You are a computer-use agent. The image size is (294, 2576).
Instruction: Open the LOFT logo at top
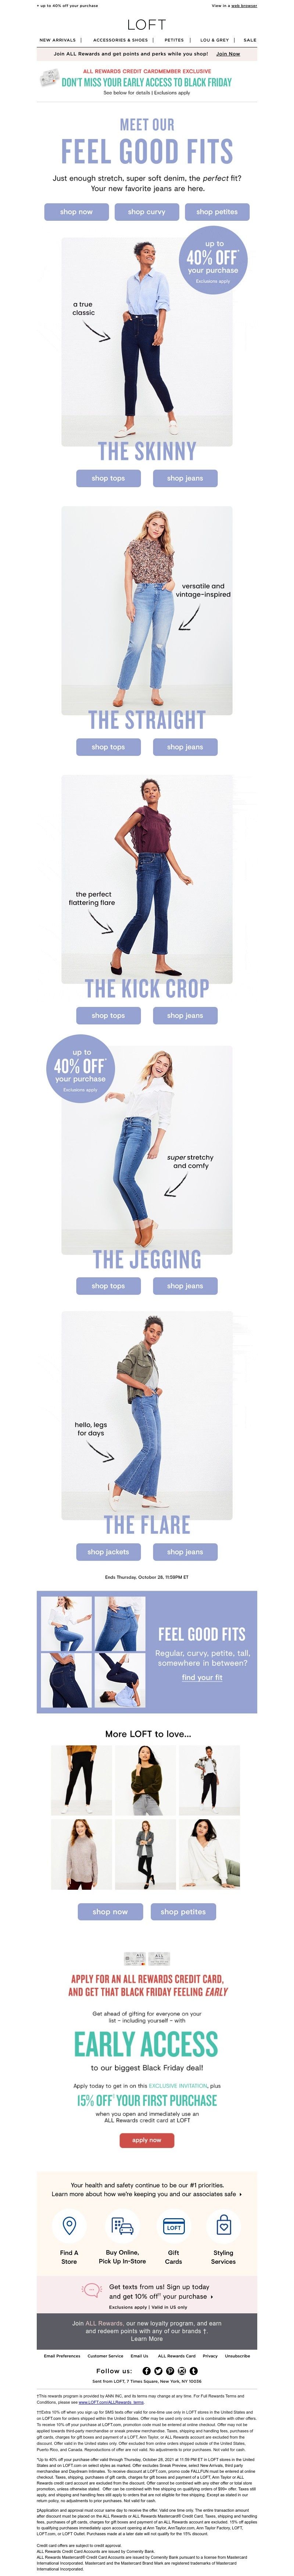click(x=147, y=24)
